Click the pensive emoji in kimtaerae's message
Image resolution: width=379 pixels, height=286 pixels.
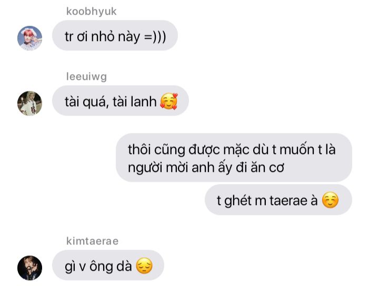(144, 265)
